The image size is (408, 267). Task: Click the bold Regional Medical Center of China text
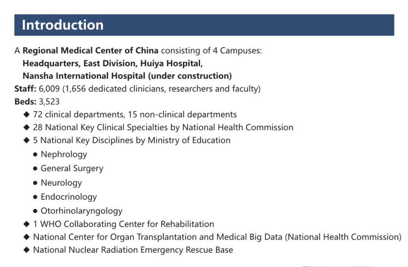point(90,51)
